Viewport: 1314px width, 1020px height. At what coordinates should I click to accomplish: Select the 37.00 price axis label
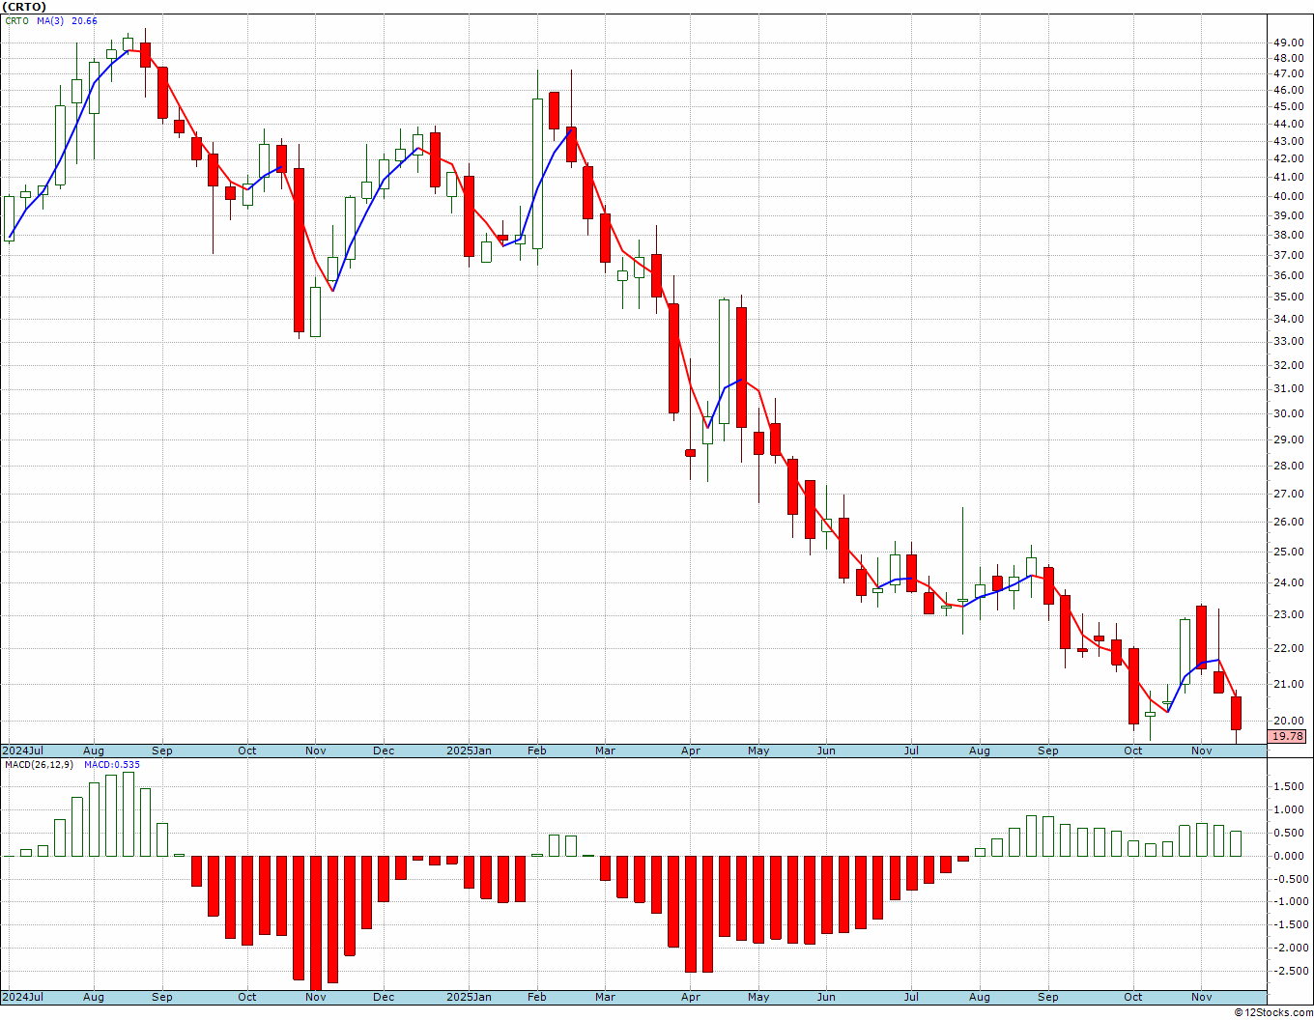point(1288,255)
